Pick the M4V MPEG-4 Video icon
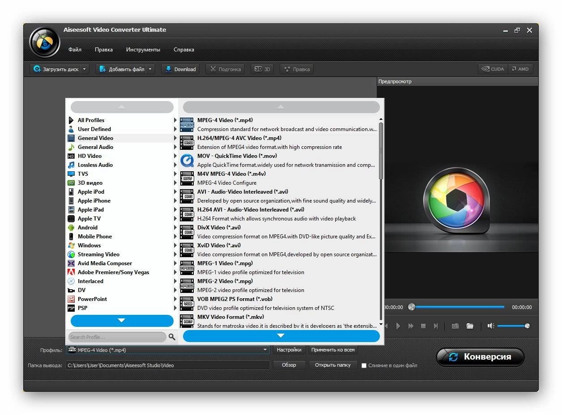Viewport: 562px width, 415px height. [187, 178]
